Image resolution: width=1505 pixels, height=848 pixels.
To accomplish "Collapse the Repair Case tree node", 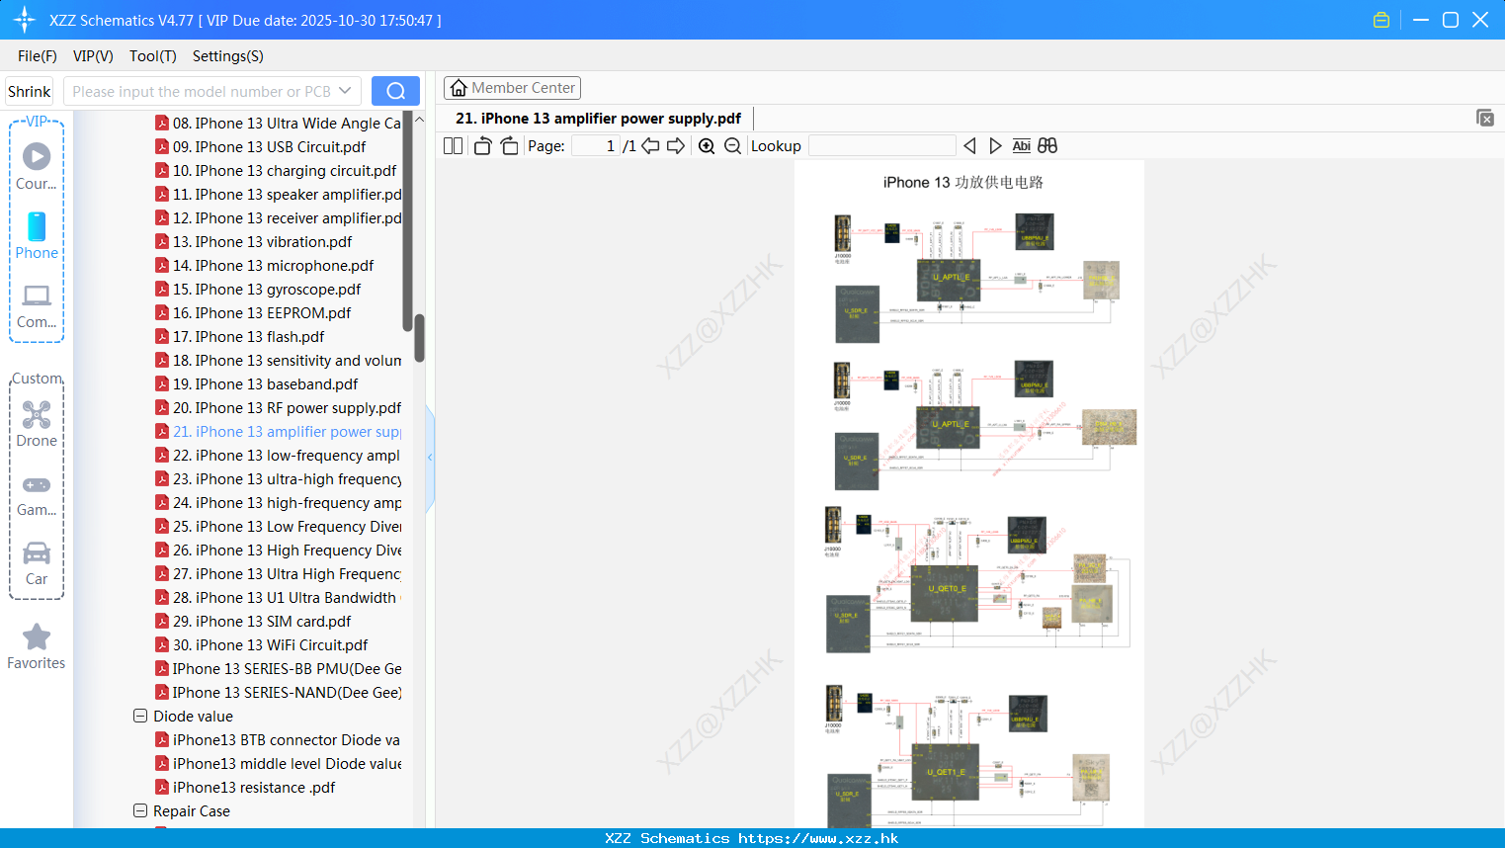I will click(x=139, y=810).
